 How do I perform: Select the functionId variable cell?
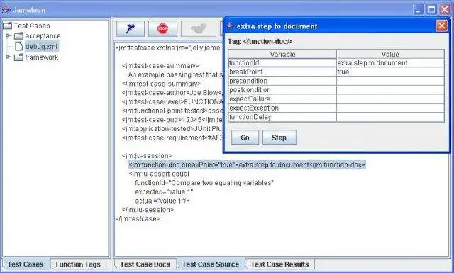282,63
